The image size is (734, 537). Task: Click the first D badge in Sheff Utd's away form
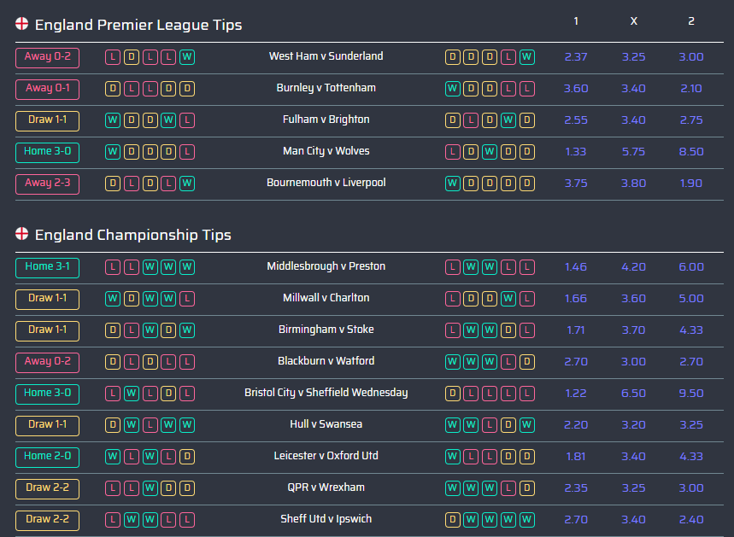pyautogui.click(x=452, y=519)
